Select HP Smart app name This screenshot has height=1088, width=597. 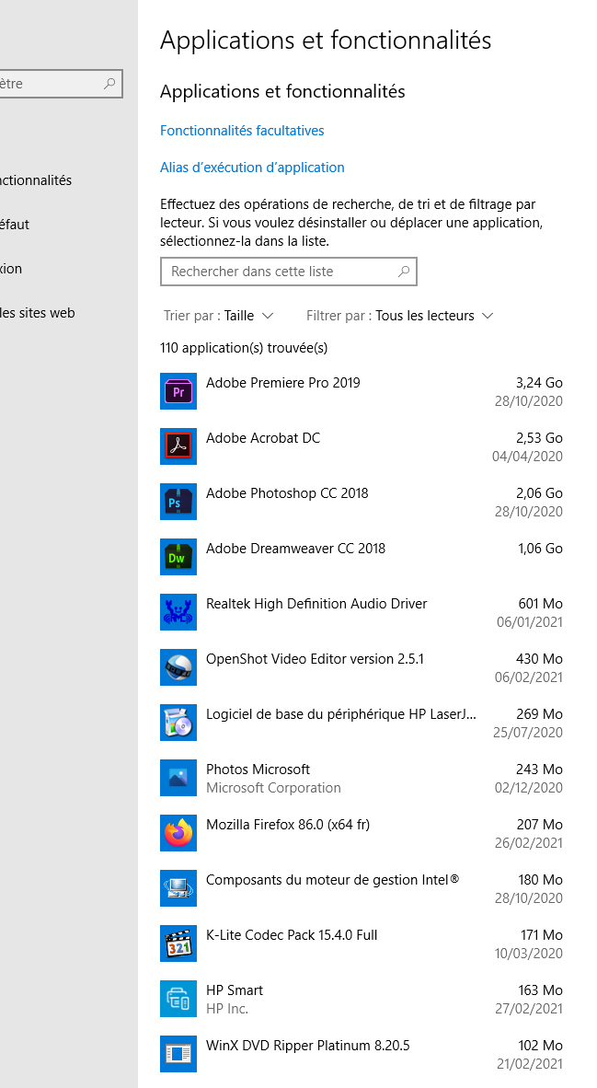coord(235,990)
